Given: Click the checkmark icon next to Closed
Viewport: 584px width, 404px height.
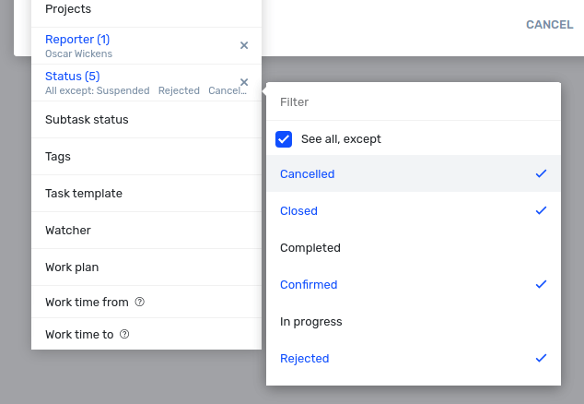Looking at the screenshot, I should point(541,210).
